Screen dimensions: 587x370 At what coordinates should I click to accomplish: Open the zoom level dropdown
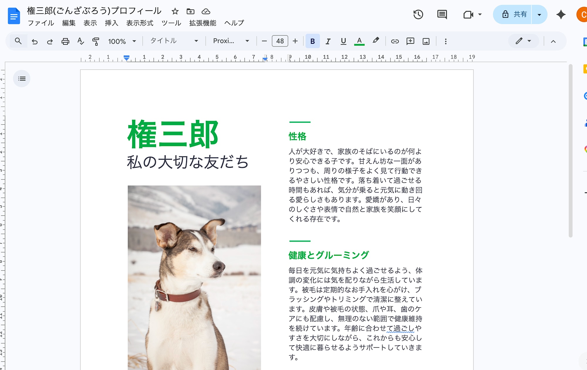click(122, 41)
